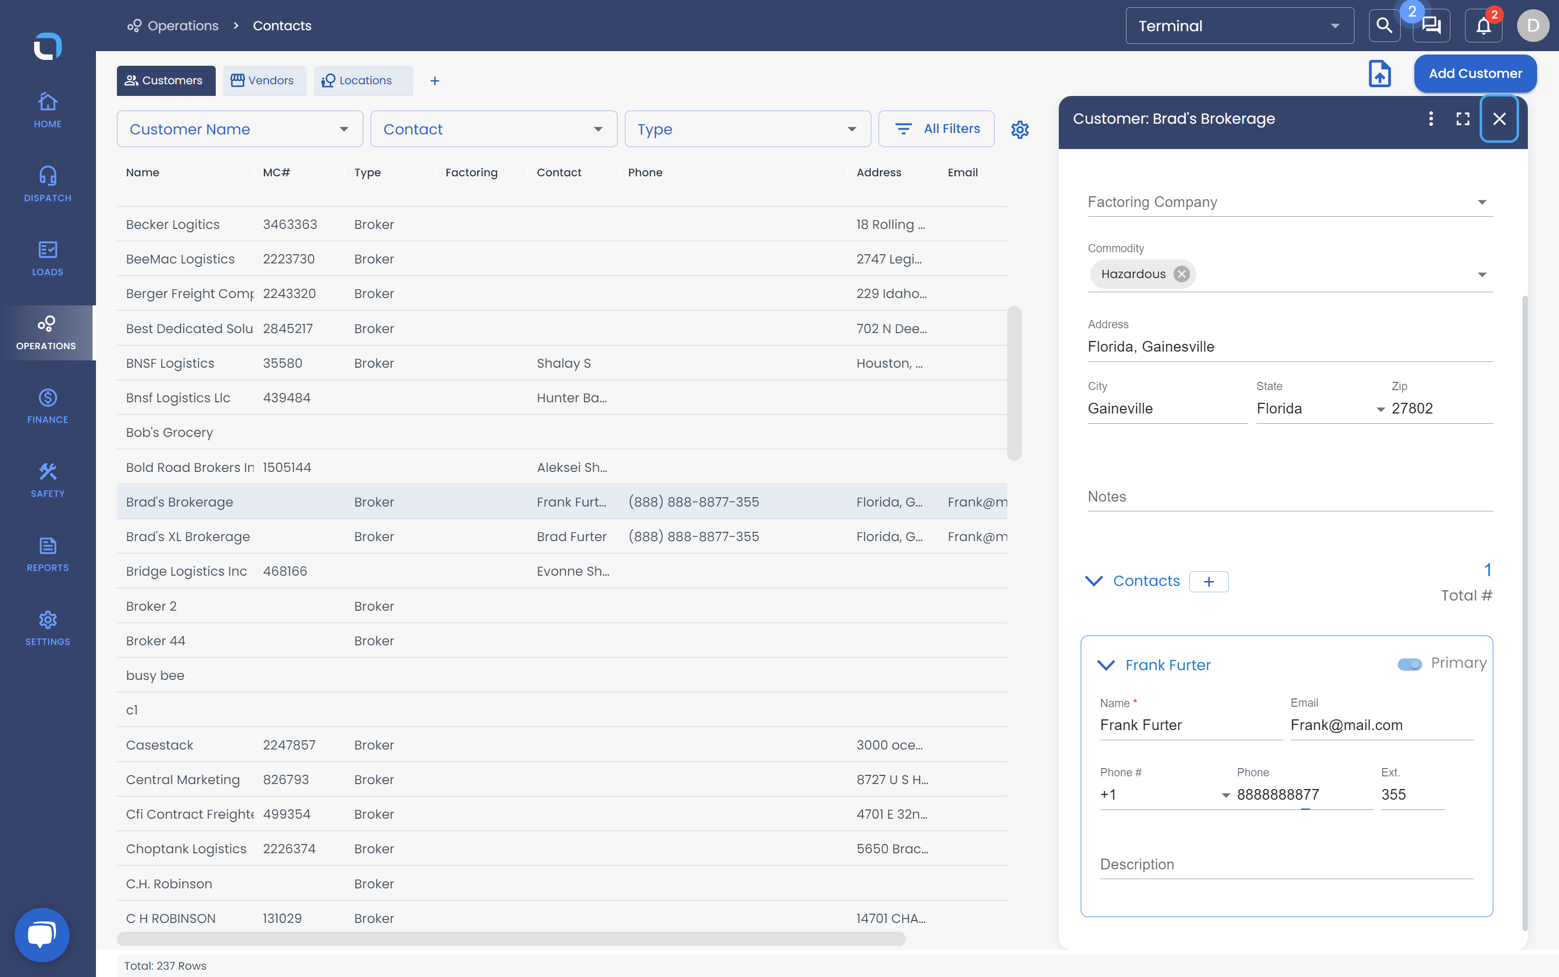Open the chat messages icon
The width and height of the screenshot is (1559, 977).
click(1431, 26)
